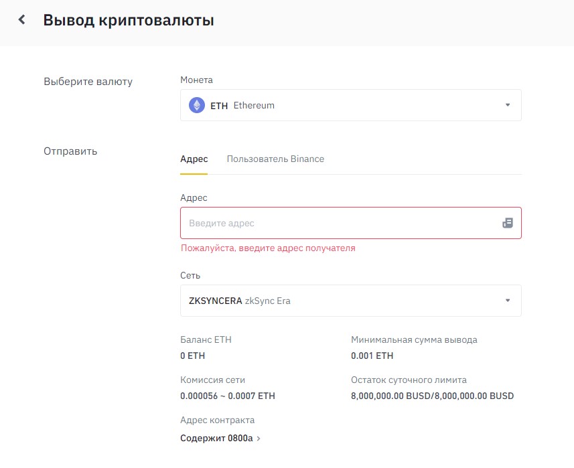Click the 0 ETH balance value
Image resolution: width=574 pixels, height=468 pixels.
[193, 356]
